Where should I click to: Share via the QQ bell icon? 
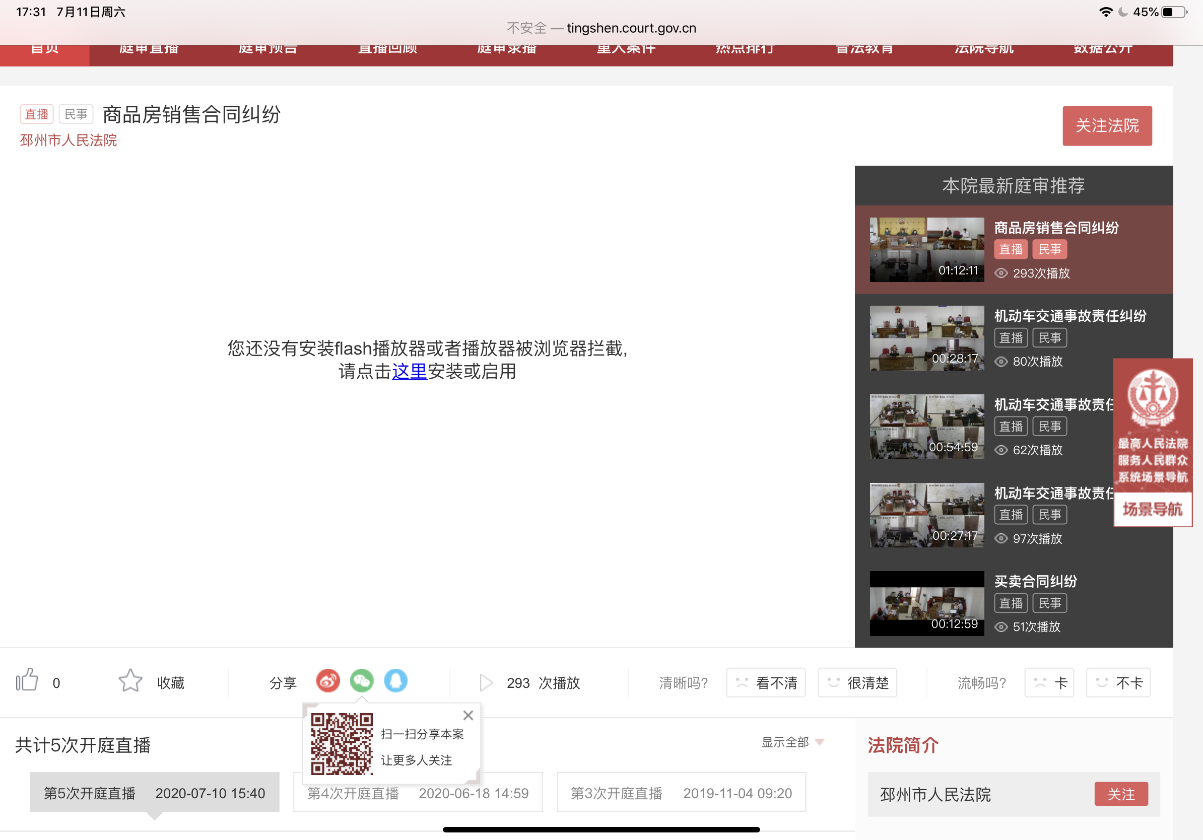tap(395, 681)
